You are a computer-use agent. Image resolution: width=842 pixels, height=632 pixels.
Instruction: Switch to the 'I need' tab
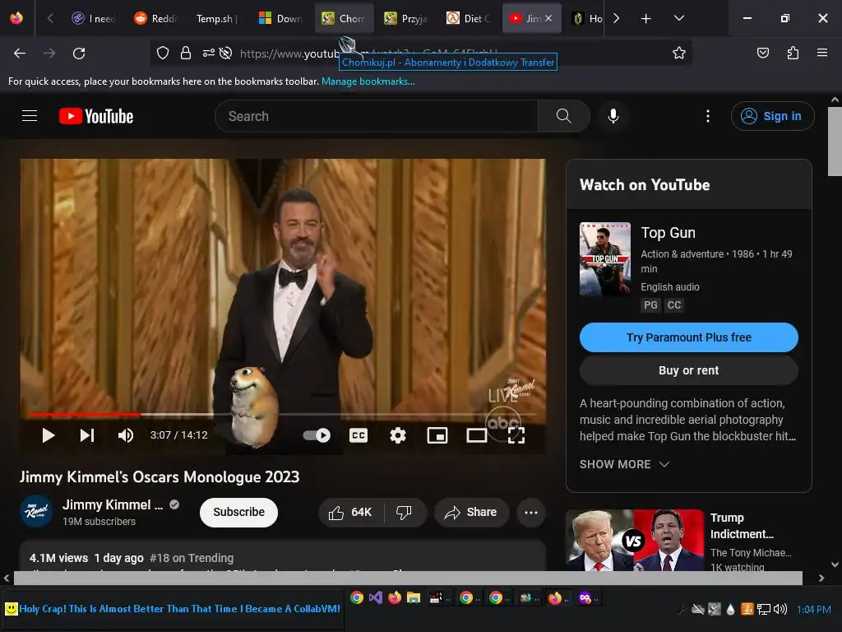[x=94, y=18]
